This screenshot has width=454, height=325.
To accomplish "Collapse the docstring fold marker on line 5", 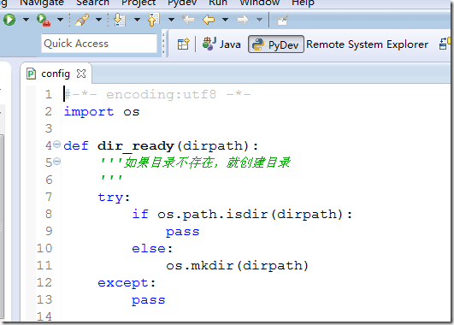I will pyautogui.click(x=57, y=162).
